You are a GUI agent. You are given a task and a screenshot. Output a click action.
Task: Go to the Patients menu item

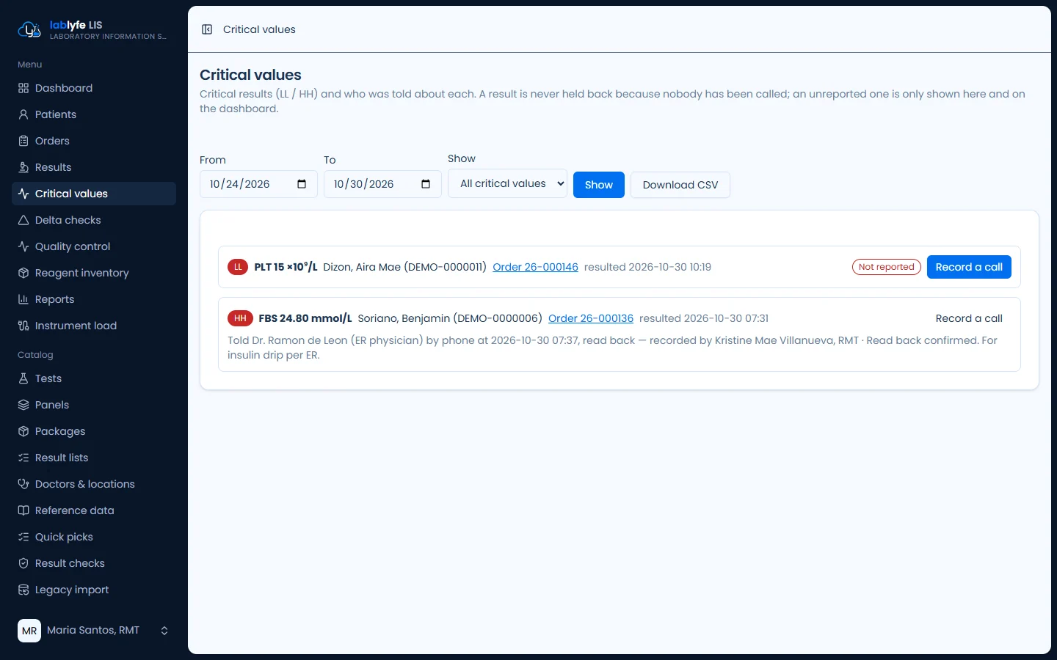click(94, 114)
